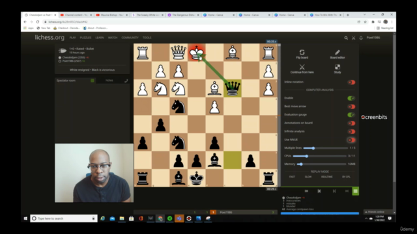The image size is (417, 234).
Task: Adjust the Memory slider
Action: click(x=321, y=164)
